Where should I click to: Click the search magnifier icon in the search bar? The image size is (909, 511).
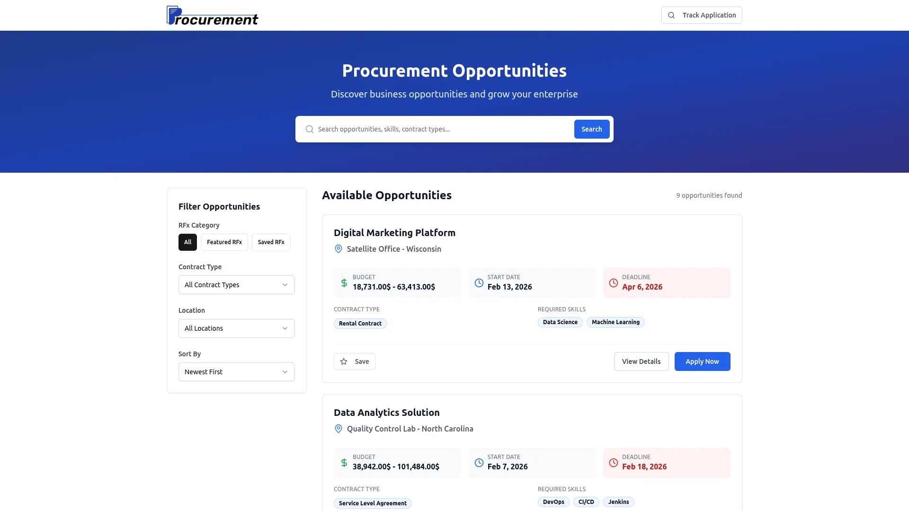309,129
